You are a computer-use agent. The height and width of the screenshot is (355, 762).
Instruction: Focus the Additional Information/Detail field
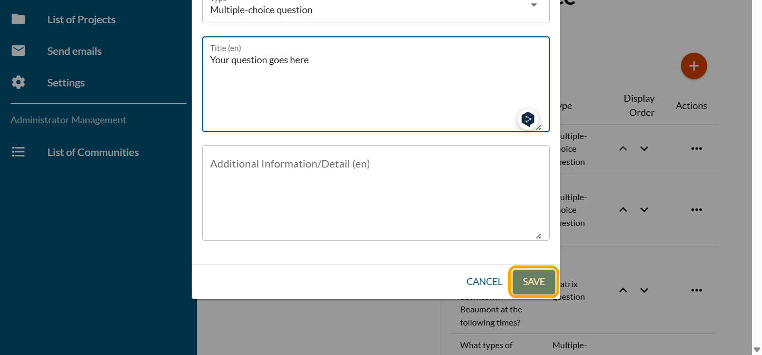pos(375,195)
